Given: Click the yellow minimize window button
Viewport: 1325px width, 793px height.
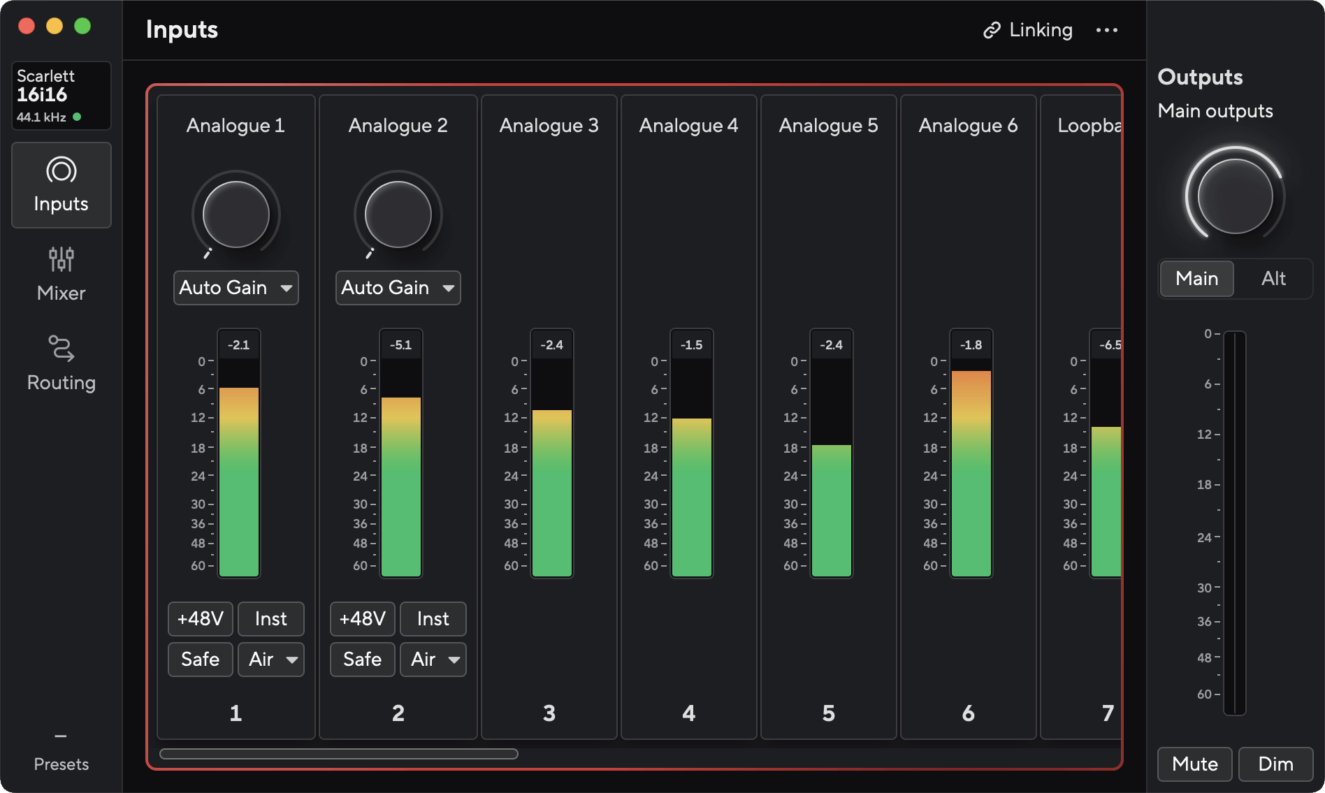Looking at the screenshot, I should [x=55, y=26].
